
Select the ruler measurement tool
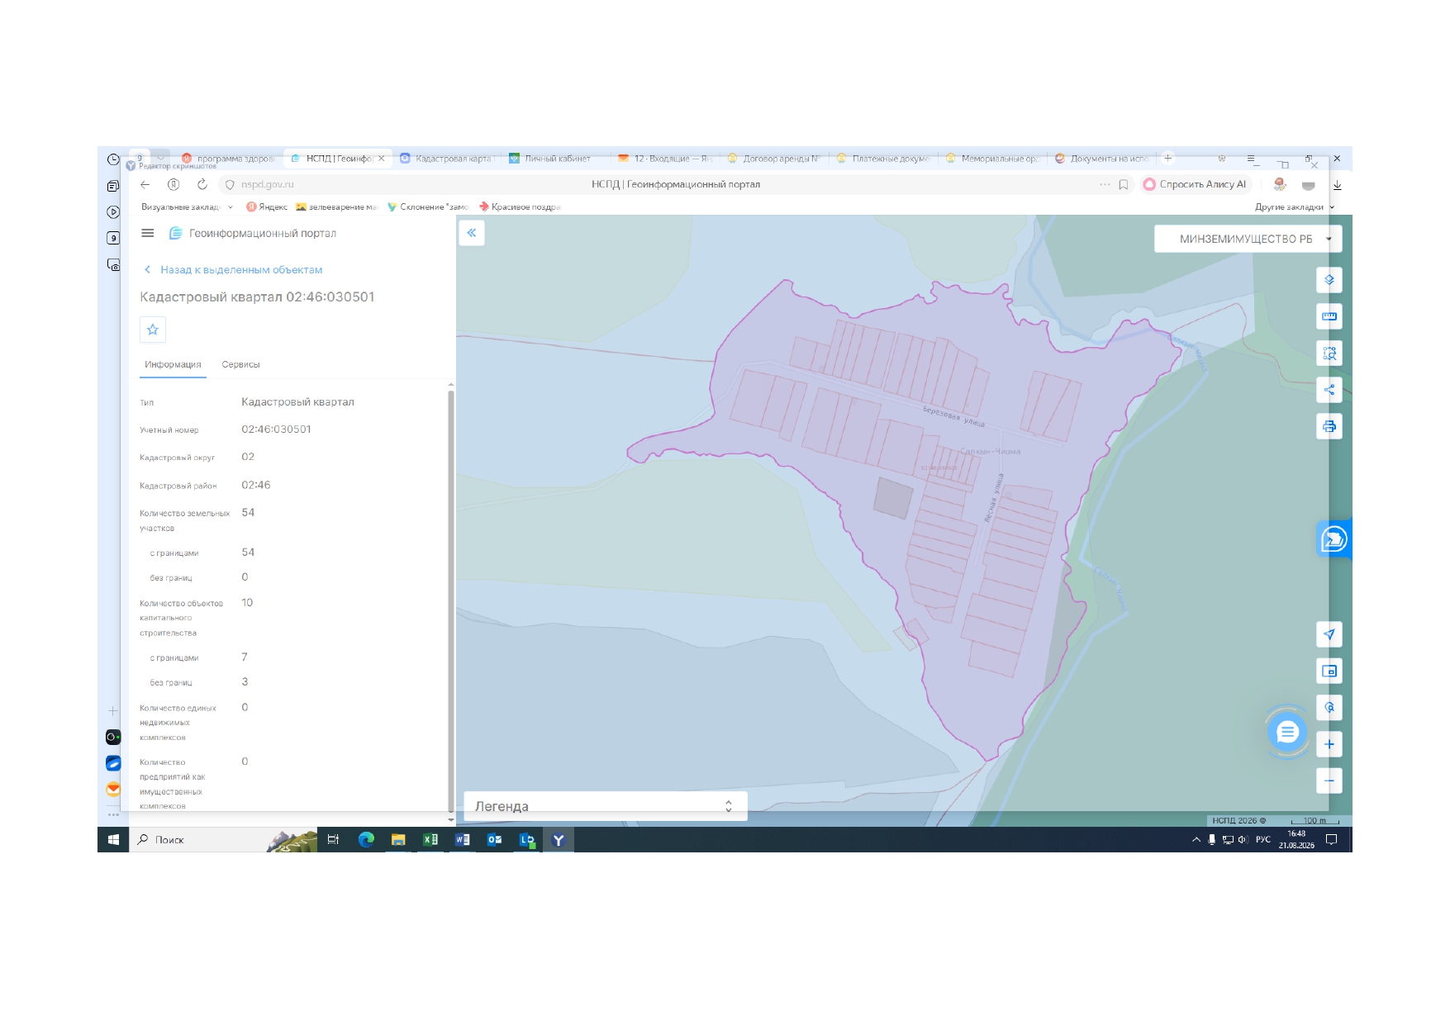[x=1329, y=316]
